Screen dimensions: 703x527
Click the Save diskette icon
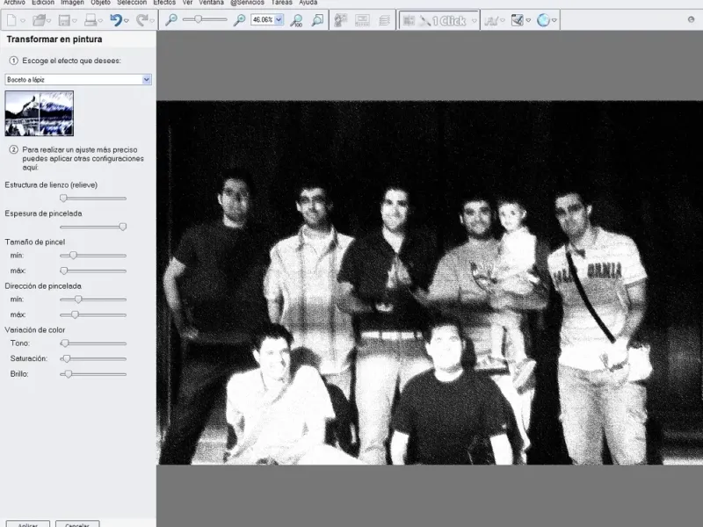pos(64,20)
